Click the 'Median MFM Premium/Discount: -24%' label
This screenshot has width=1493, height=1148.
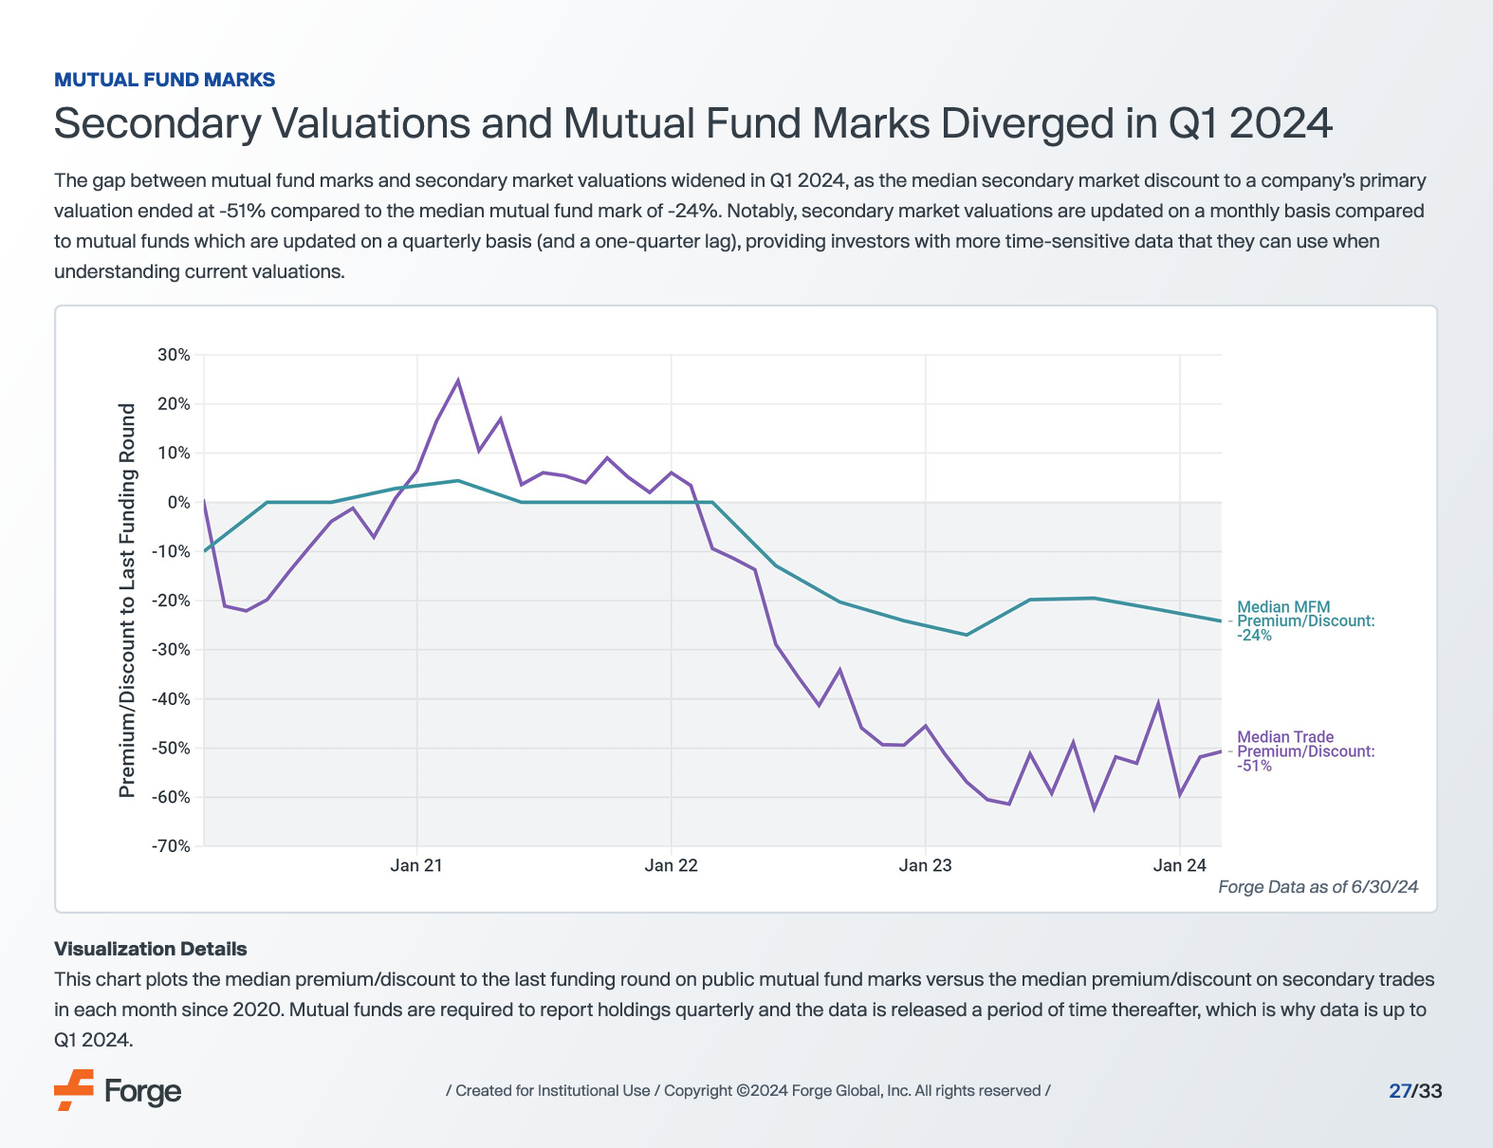click(x=1305, y=621)
